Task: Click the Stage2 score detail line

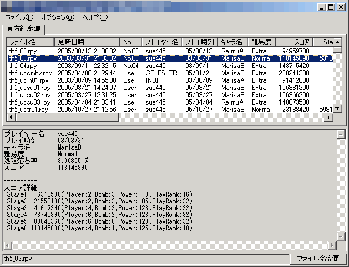Action: (100, 201)
